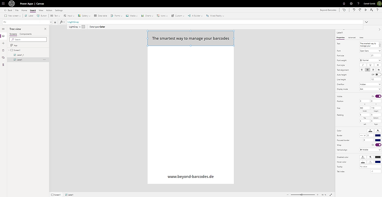Open the Vertical align dropdown
The height and width of the screenshot is (197, 382).
(370, 150)
